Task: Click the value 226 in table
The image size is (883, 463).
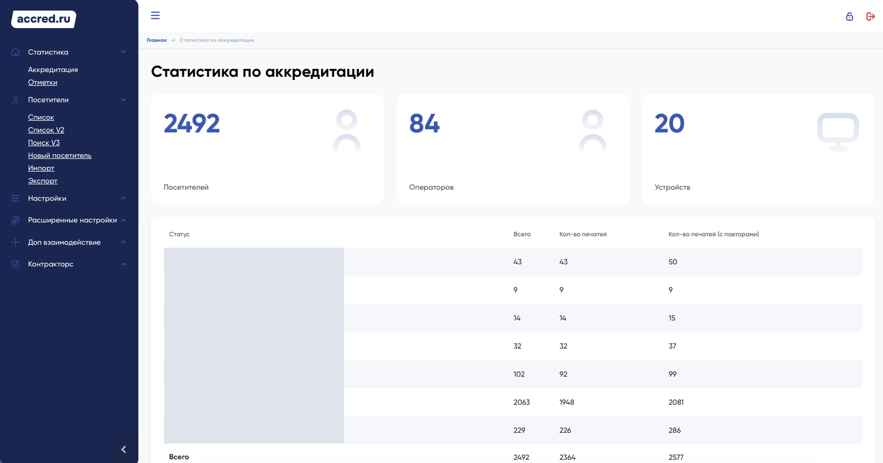Action: 565,430
